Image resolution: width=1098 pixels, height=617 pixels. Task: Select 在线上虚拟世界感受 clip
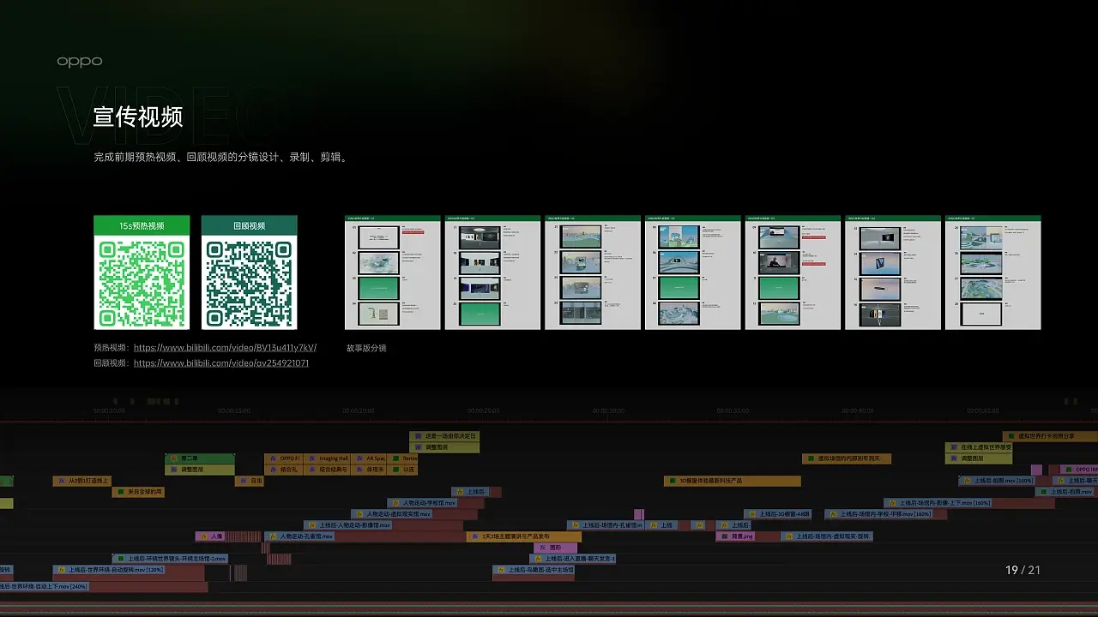click(980, 447)
